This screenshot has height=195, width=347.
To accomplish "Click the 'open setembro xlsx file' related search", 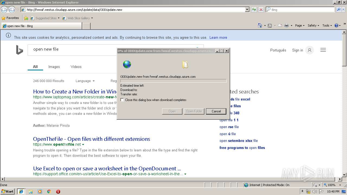I will coord(239,141).
